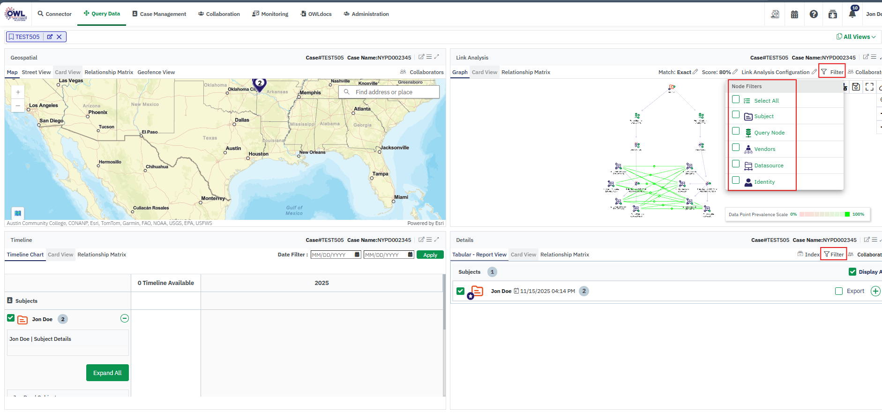Enable the Query Node filter checkbox
Image resolution: width=882 pixels, height=413 pixels.
[736, 131]
